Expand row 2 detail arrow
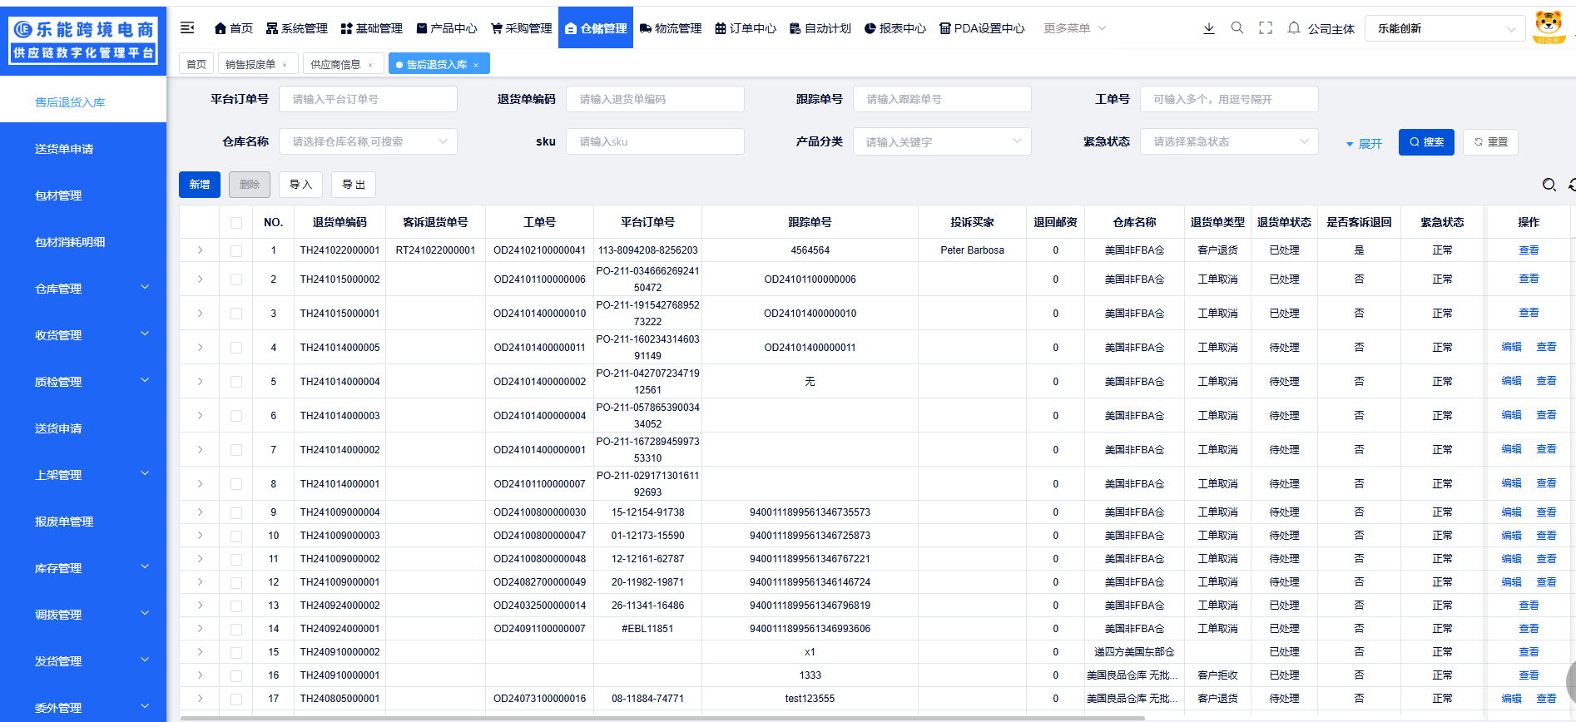1576x722 pixels. [x=200, y=279]
